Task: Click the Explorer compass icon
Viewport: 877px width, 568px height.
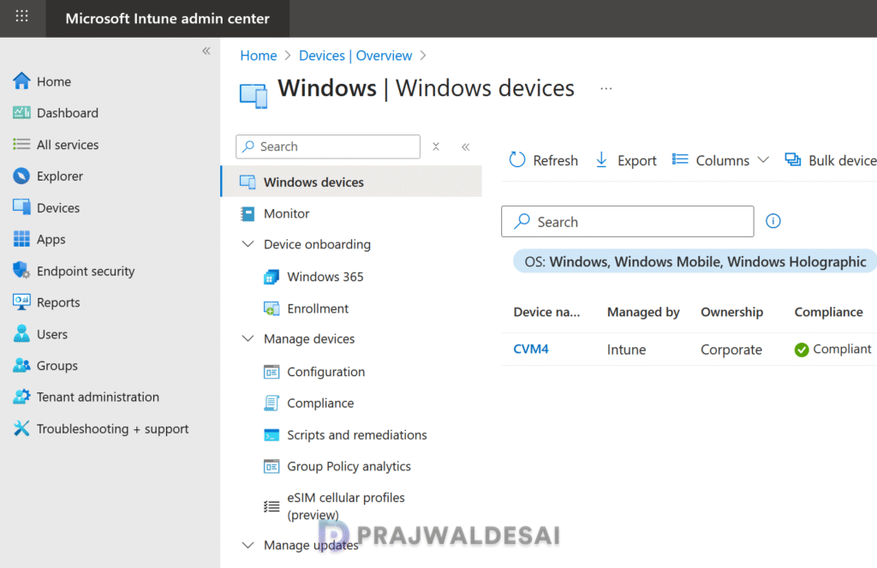Action: pyautogui.click(x=21, y=176)
